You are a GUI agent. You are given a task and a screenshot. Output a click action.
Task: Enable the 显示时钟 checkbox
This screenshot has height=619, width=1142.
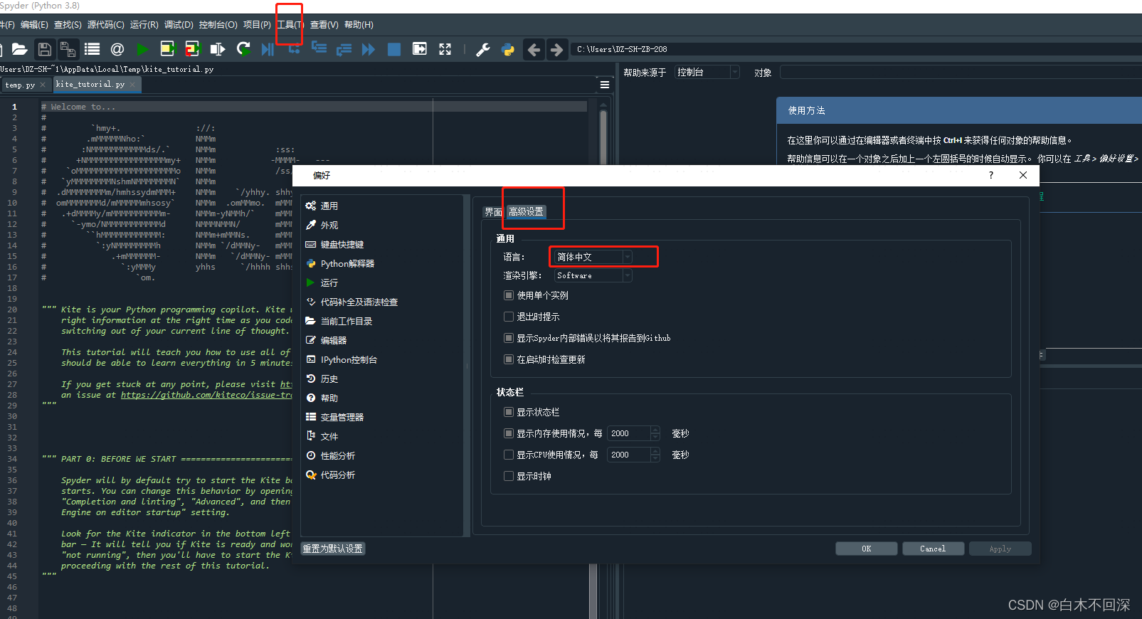click(x=509, y=476)
